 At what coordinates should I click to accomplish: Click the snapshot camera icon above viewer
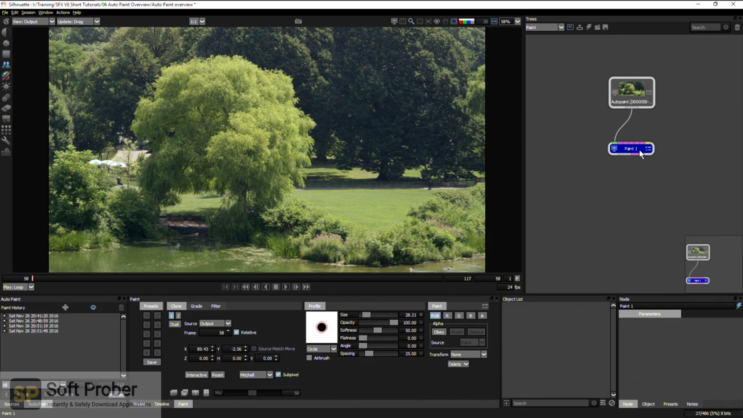298,21
